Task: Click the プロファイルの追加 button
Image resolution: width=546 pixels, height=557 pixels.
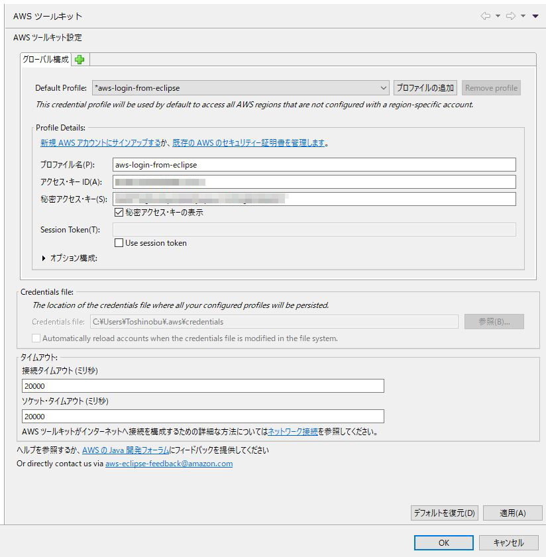Action: pos(425,87)
